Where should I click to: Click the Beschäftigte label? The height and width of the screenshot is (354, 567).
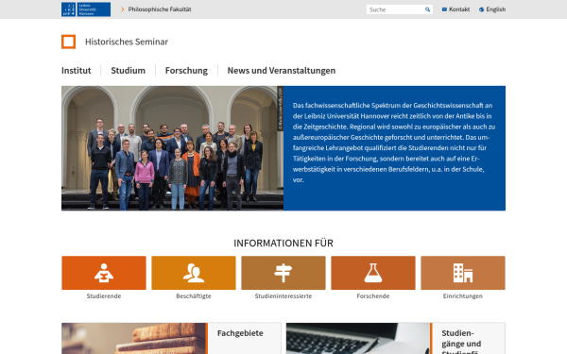194,295
